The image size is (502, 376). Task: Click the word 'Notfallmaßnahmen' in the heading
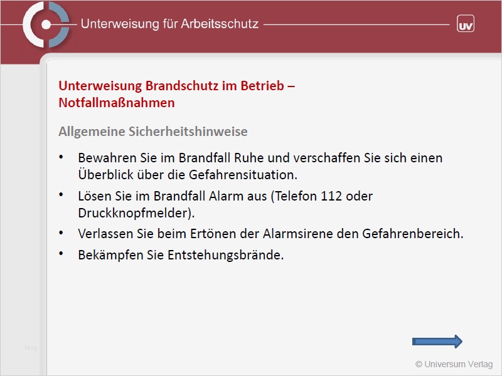coord(117,102)
